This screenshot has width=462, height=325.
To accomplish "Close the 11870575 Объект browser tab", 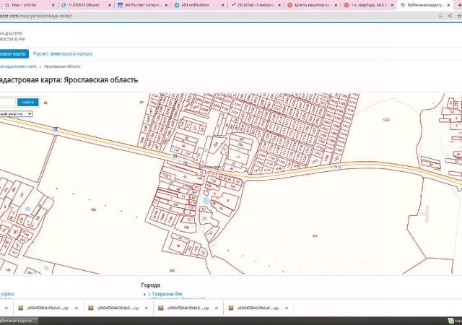I will coord(111,4).
